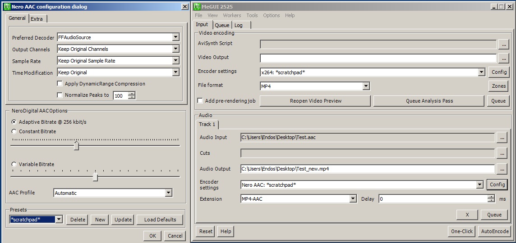Screen dimensions: 516x243
Task: Switch to the Extra tab
Action: point(37,19)
